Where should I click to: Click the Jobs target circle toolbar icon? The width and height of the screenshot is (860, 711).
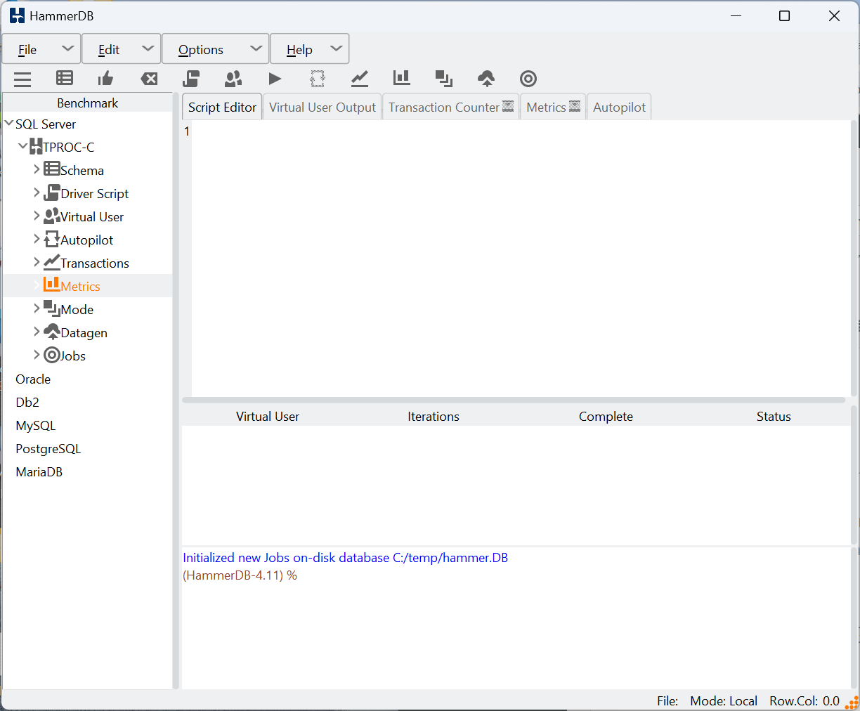click(528, 79)
